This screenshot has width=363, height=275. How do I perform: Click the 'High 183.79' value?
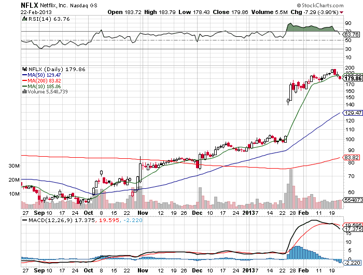point(160,12)
